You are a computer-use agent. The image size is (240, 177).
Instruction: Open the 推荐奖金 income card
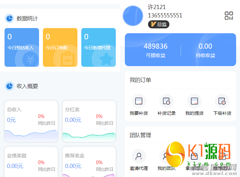(89, 162)
